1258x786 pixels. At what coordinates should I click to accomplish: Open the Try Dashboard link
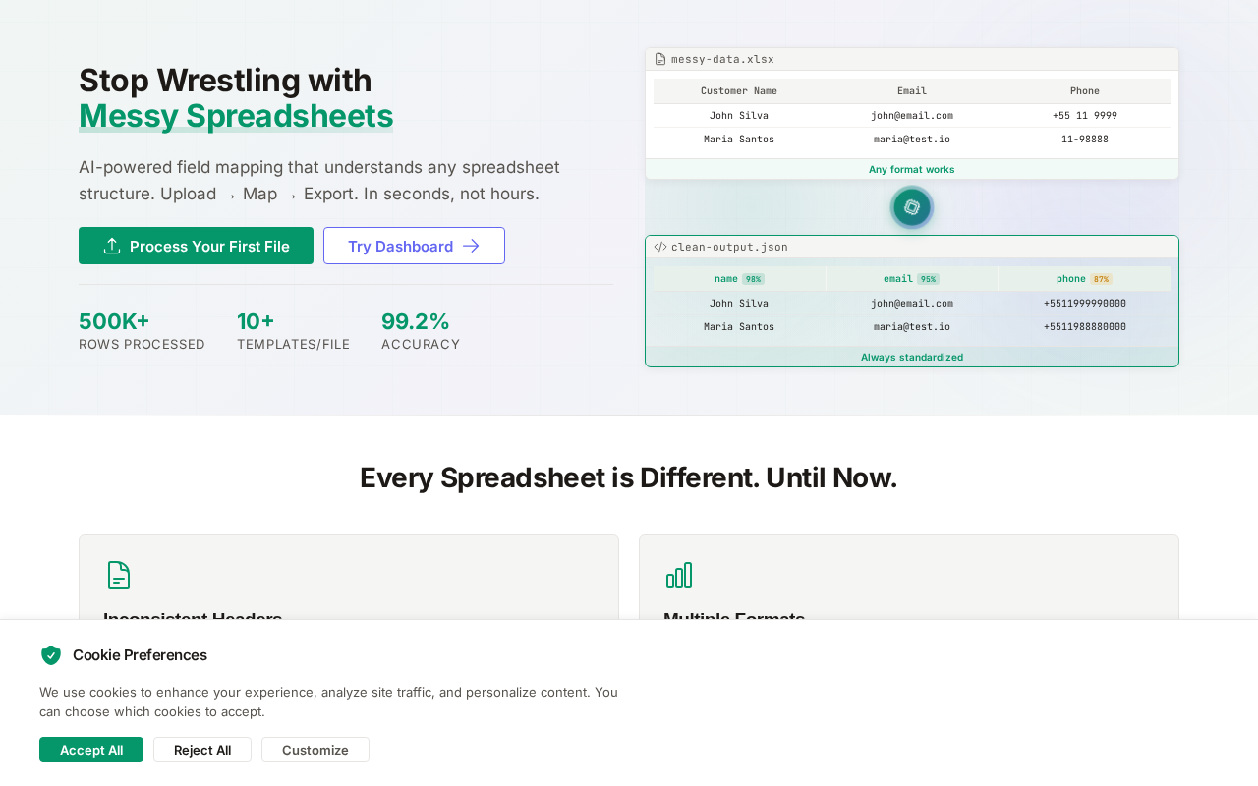(414, 246)
